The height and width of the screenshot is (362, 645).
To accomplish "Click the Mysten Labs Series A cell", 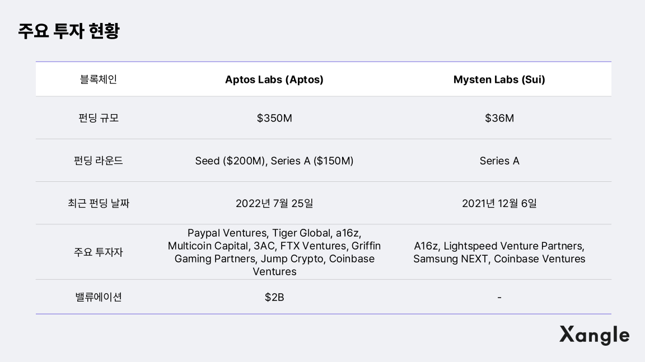I will (x=499, y=161).
